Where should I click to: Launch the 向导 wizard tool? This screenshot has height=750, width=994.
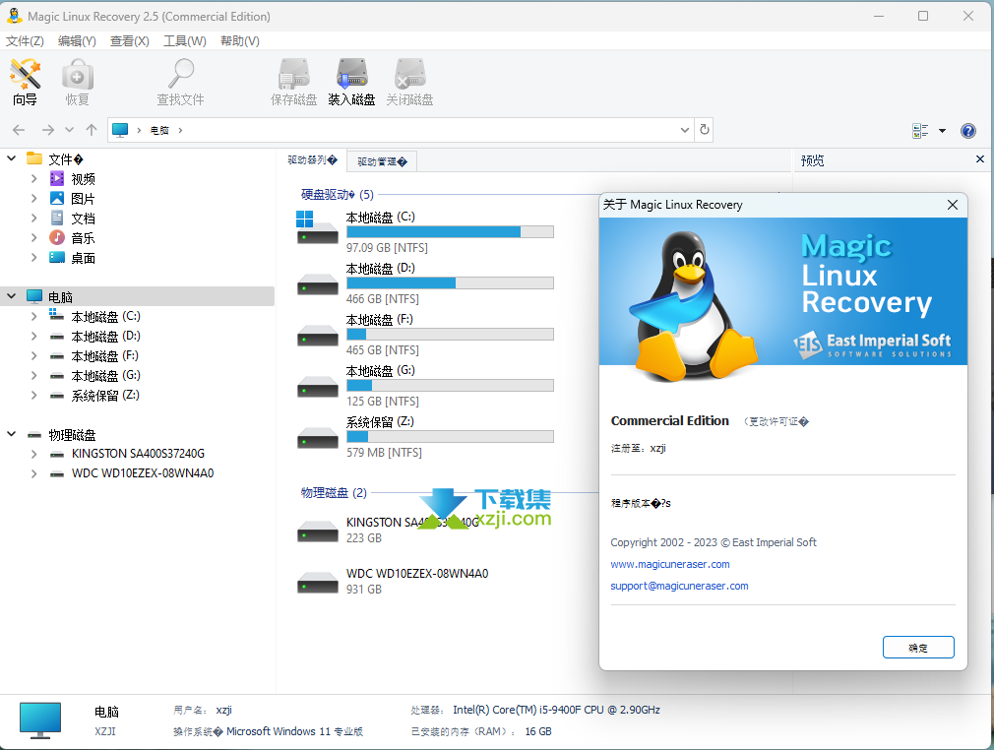coord(26,82)
